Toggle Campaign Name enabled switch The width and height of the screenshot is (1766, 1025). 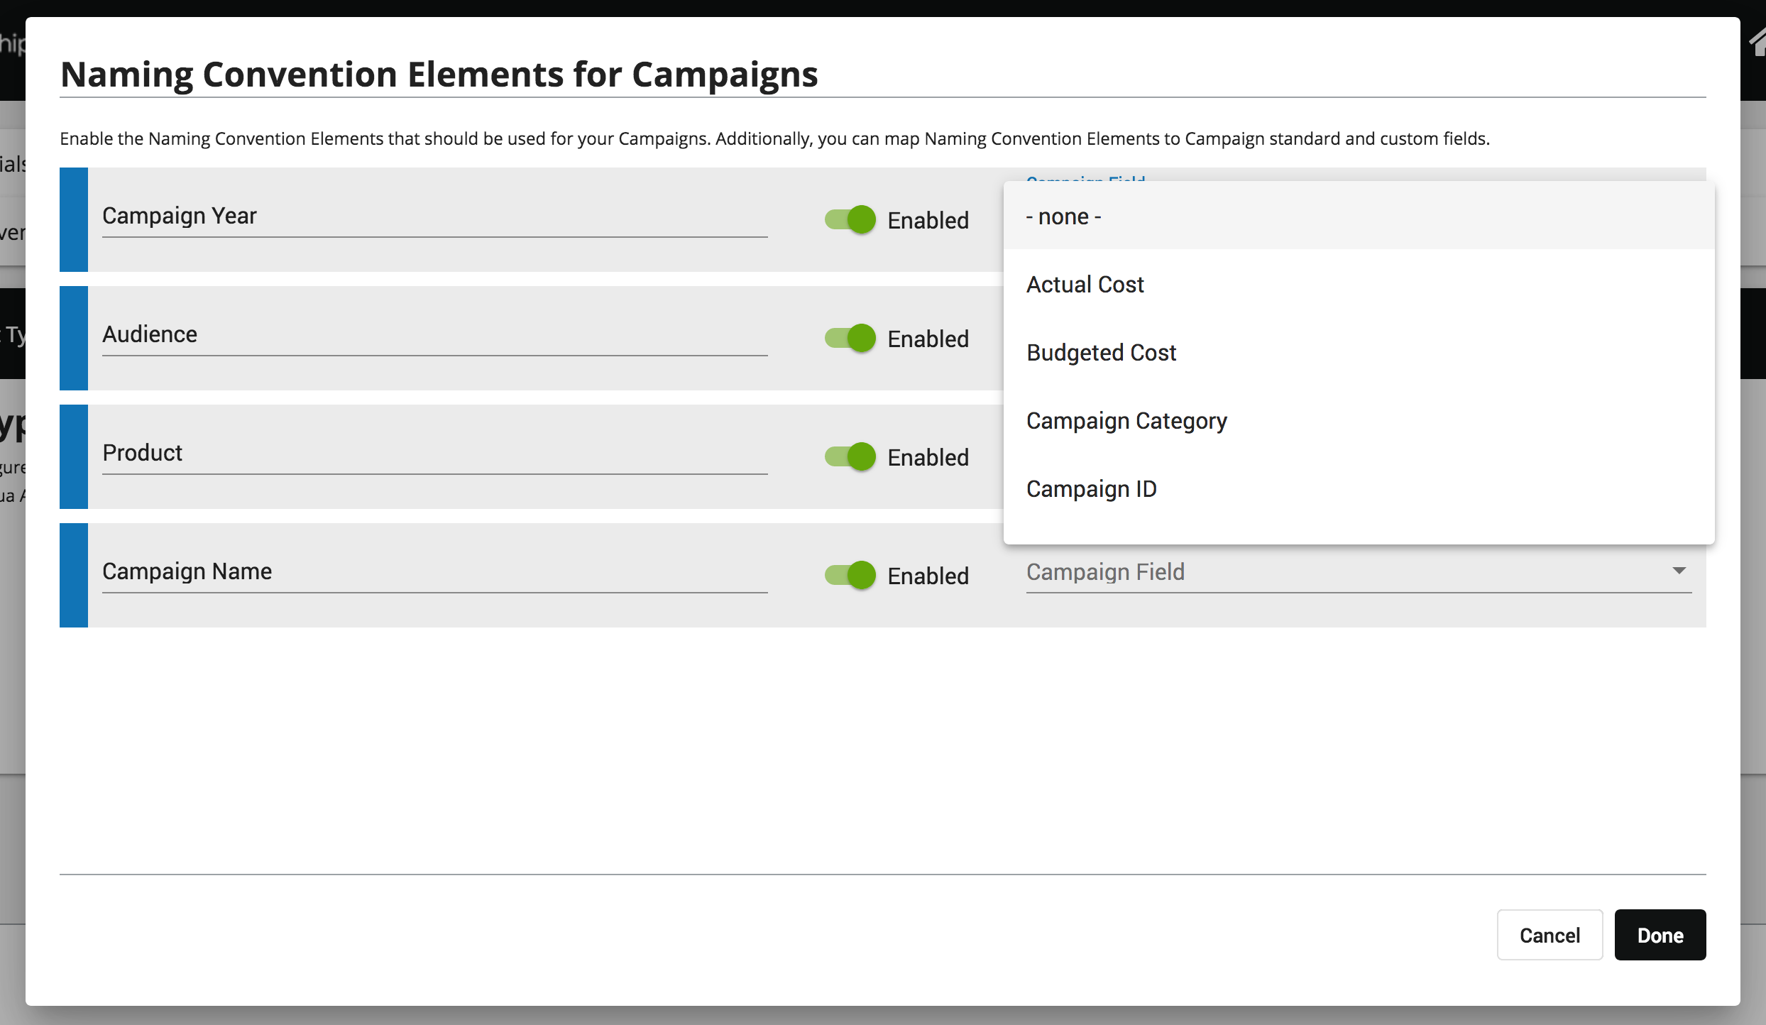[x=850, y=576]
